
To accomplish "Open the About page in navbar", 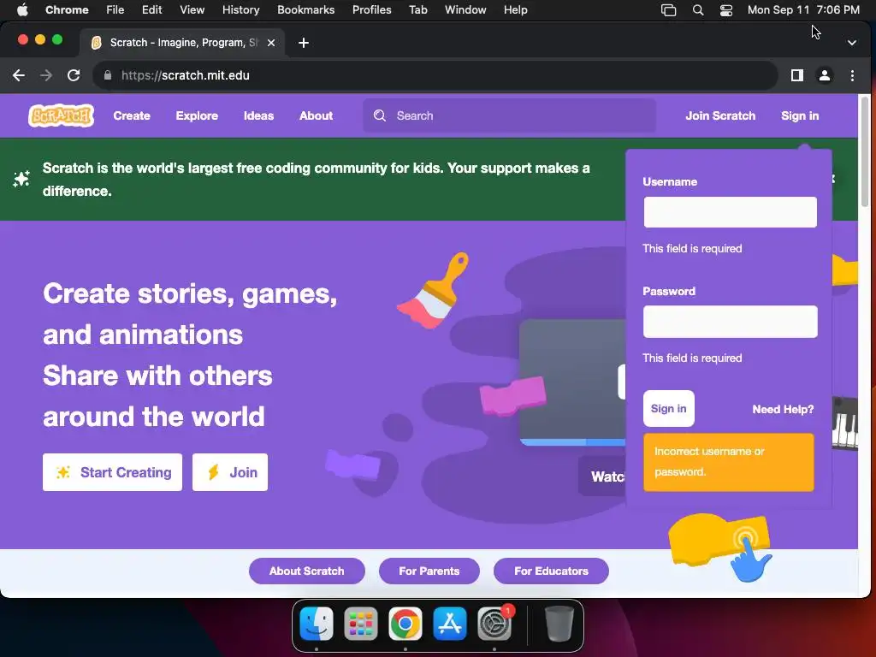I will 317,115.
